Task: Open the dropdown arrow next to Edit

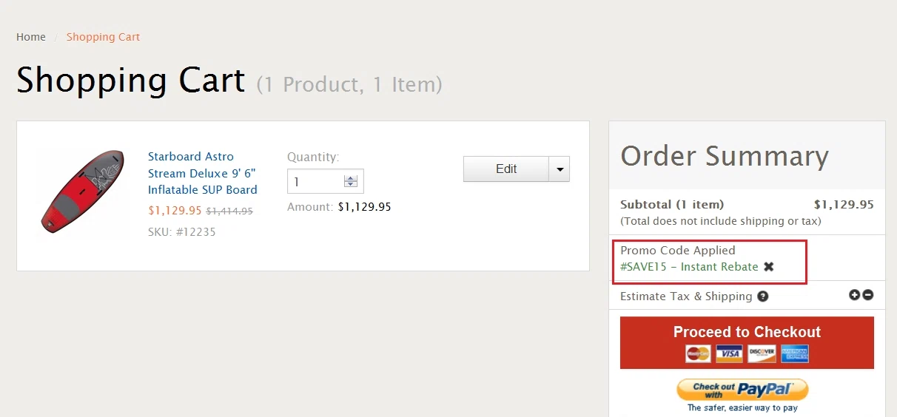Action: point(560,169)
